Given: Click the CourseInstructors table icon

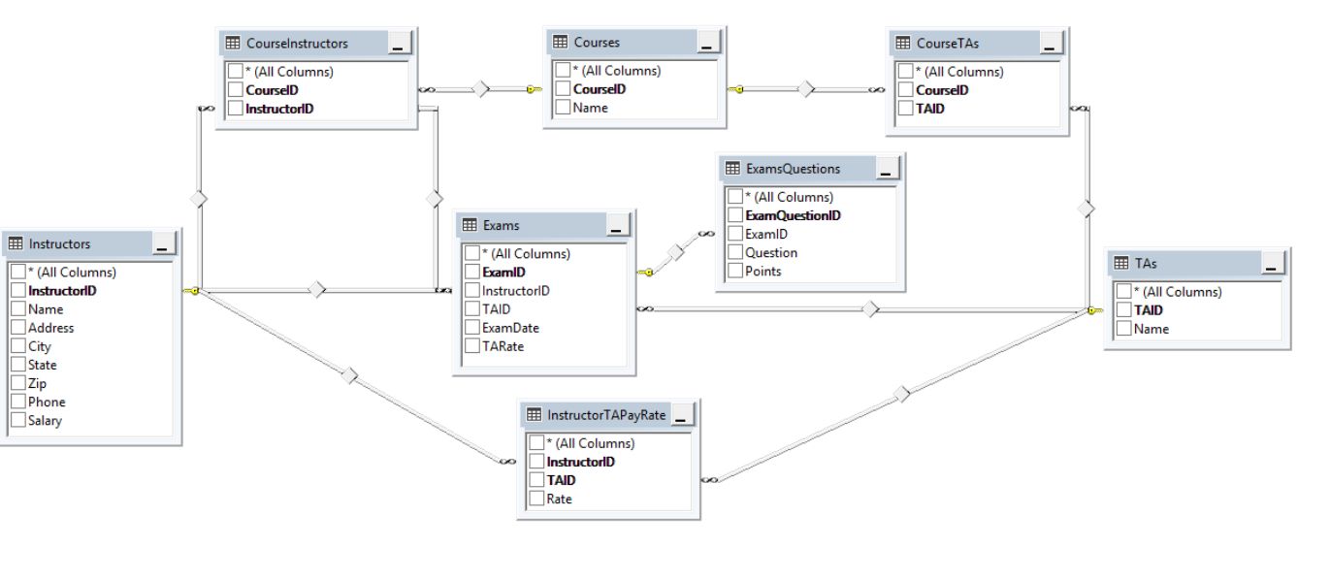Looking at the screenshot, I should coord(232,43).
